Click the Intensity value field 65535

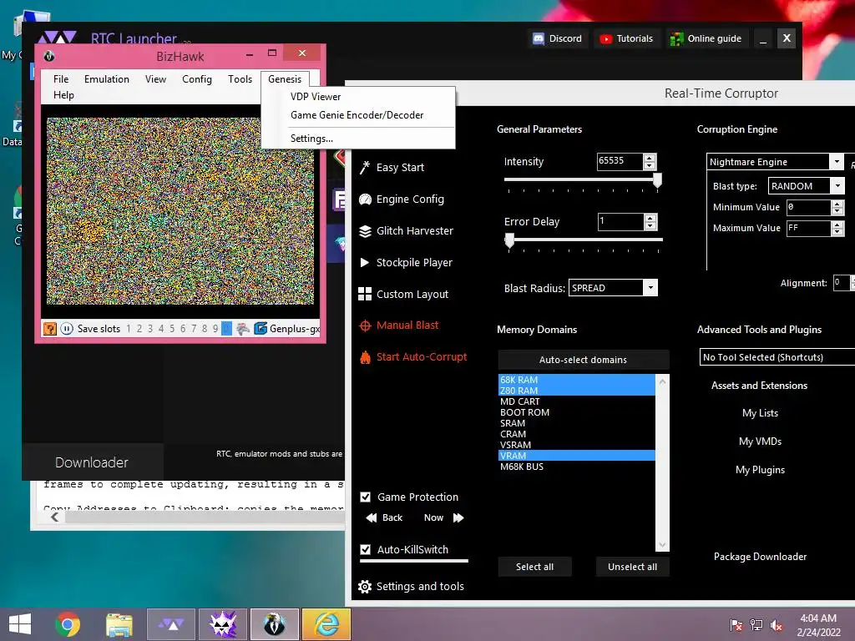tap(620, 161)
